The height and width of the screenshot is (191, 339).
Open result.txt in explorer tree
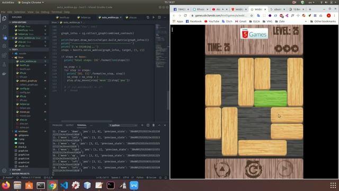pos(23,167)
